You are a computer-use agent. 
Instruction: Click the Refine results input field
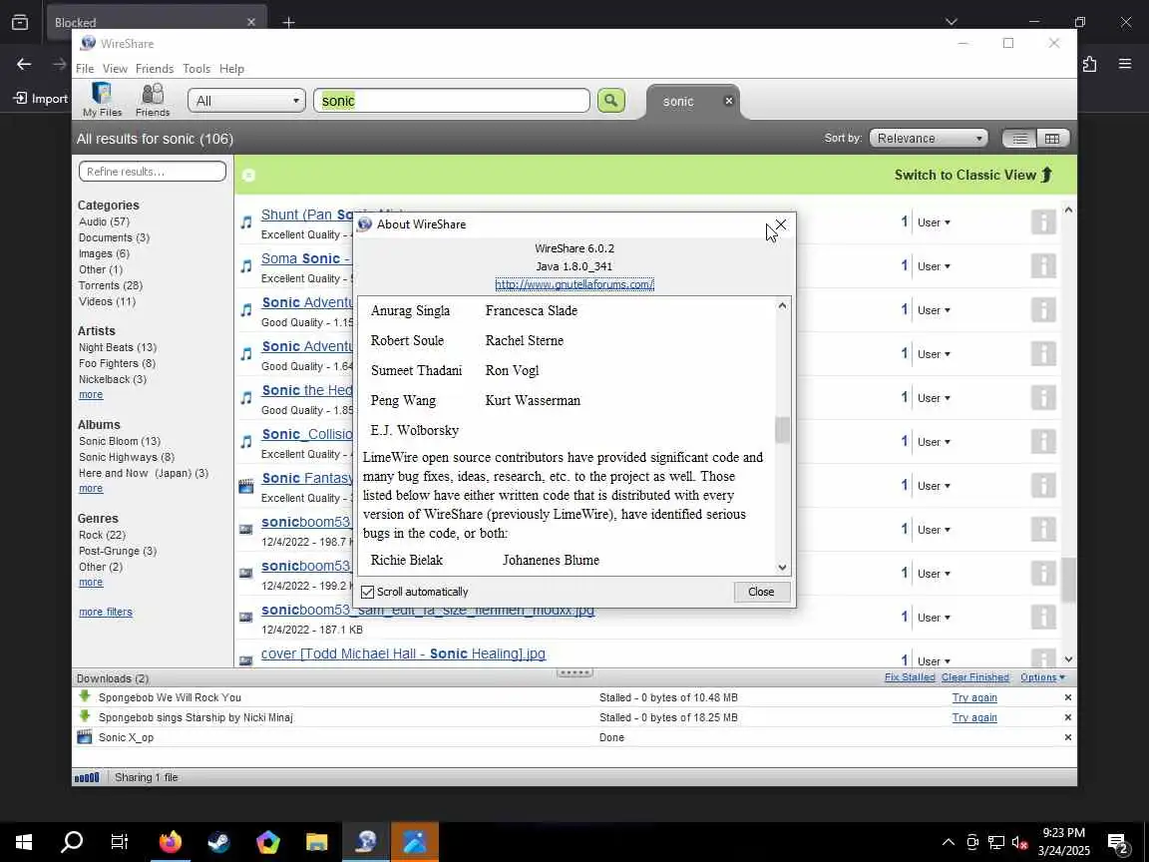153,172
